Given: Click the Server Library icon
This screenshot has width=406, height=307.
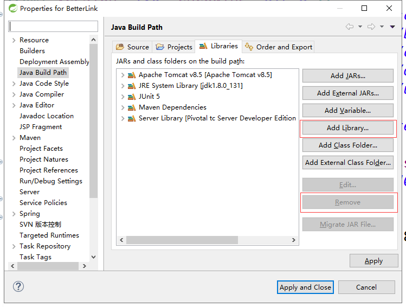Looking at the screenshot, I should [x=132, y=118].
